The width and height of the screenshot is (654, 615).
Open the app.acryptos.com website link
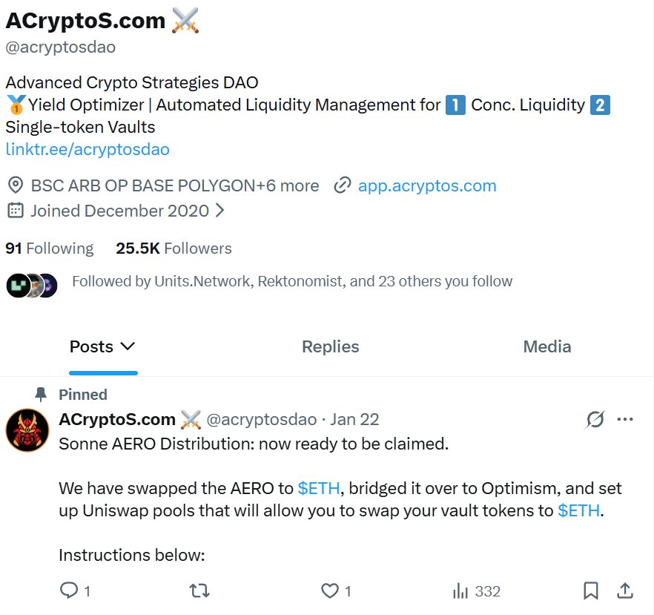pyautogui.click(x=427, y=185)
